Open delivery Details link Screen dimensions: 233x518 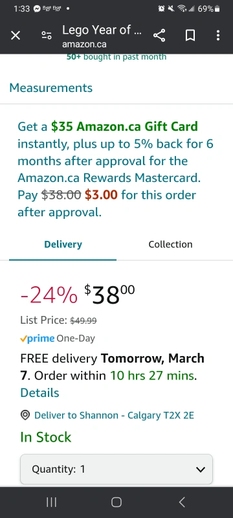click(39, 393)
